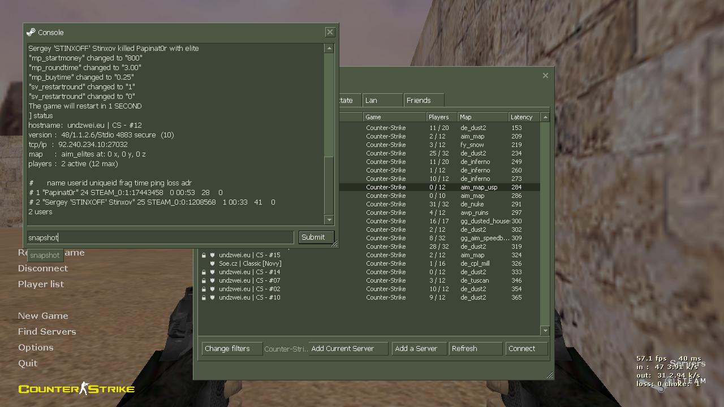Click Add Current Server button
This screenshot has height=407, width=724.
[x=348, y=349]
